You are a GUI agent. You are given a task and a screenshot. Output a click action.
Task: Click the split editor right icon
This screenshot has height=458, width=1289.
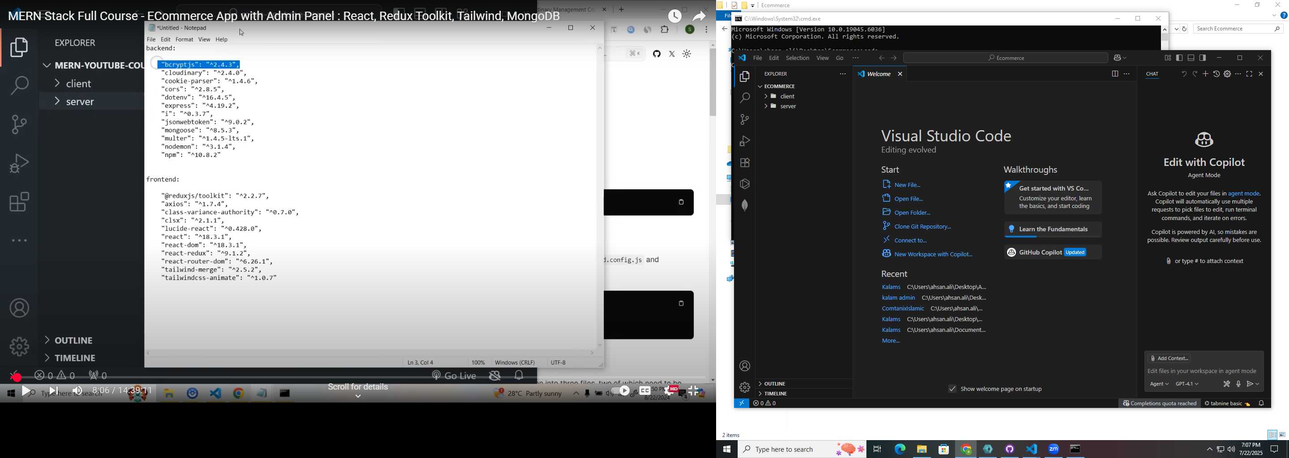[1114, 74]
